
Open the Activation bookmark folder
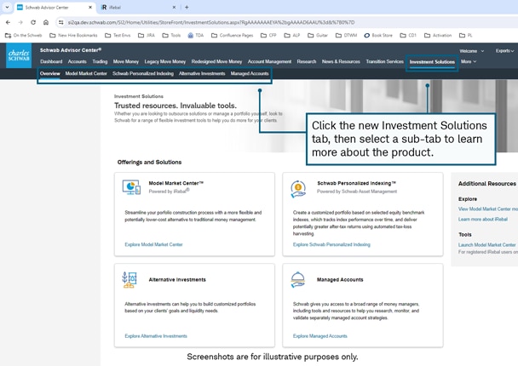(x=438, y=35)
